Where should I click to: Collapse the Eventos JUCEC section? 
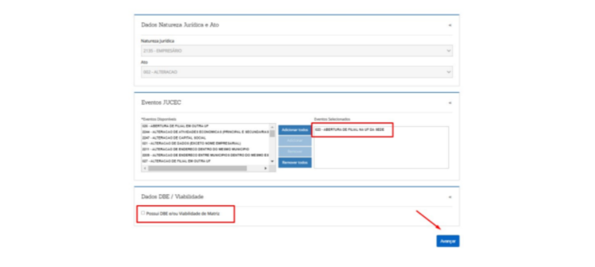tap(449, 103)
